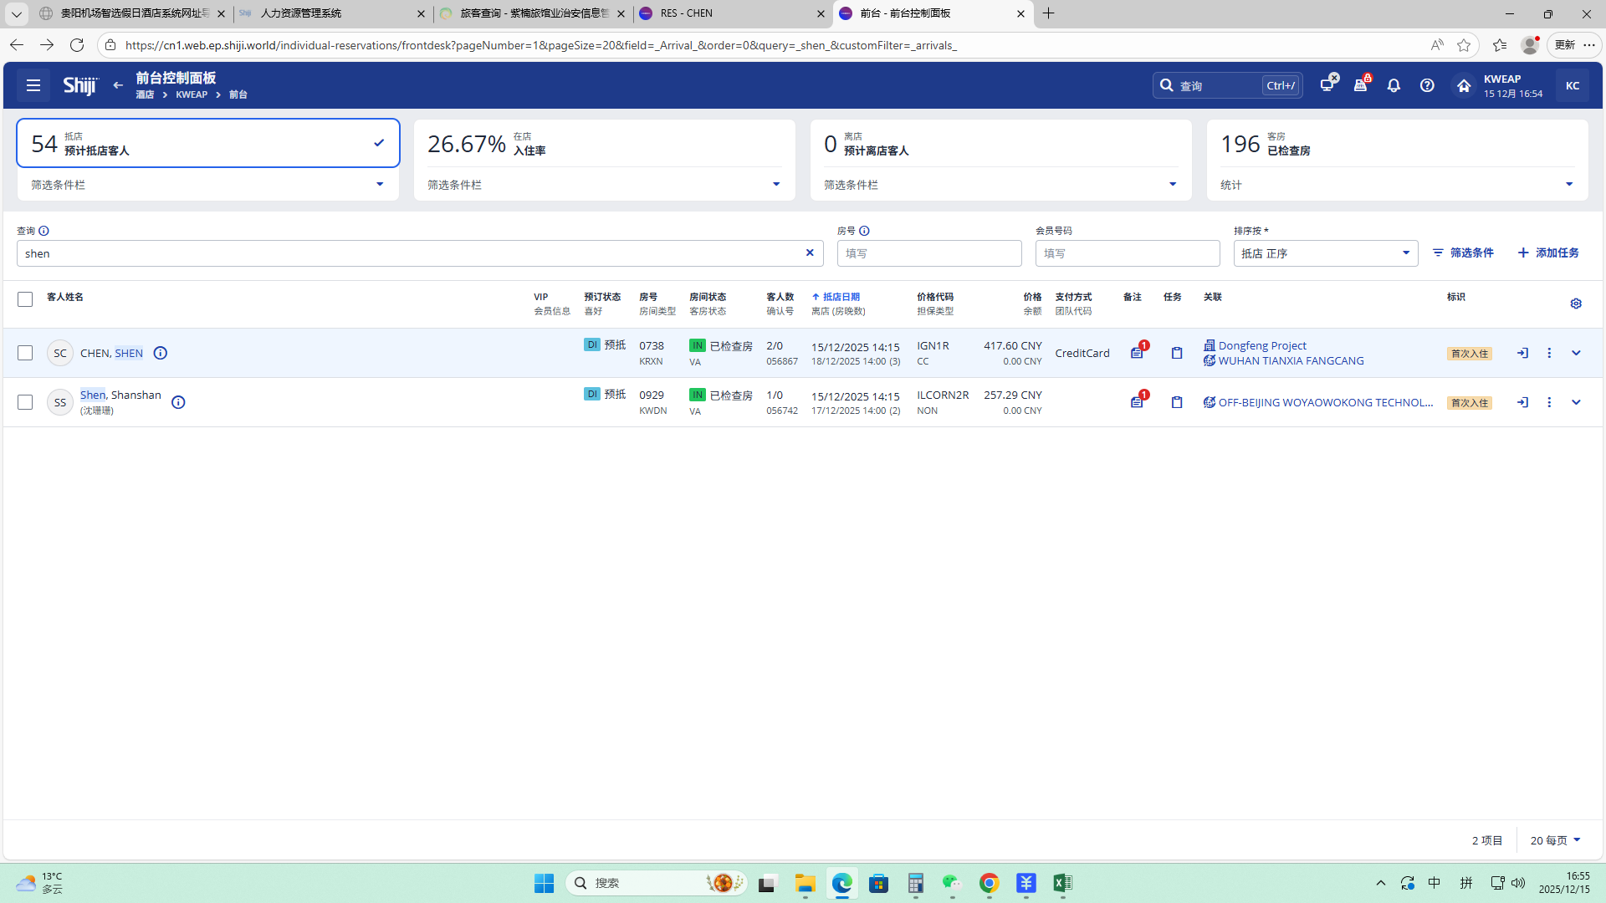Switch to 人力资源管理系统 browser tab
The image size is (1606, 903).
pyautogui.click(x=330, y=13)
